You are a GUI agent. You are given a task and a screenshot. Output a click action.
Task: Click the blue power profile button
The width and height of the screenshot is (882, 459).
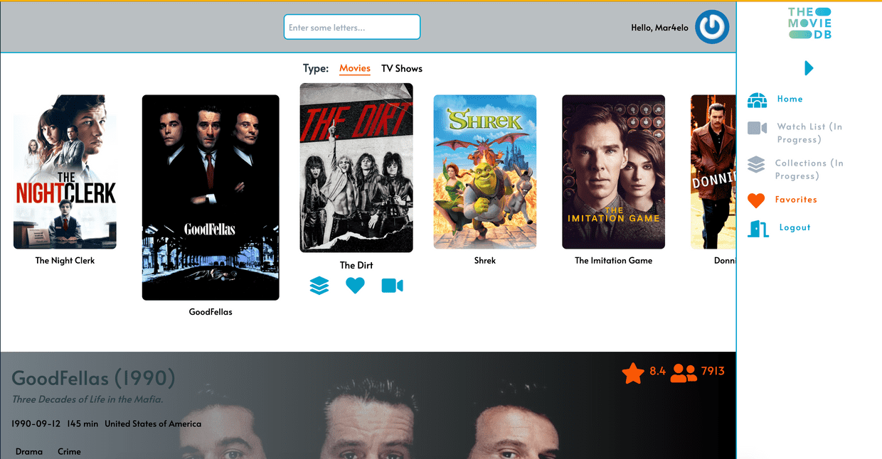[712, 27]
